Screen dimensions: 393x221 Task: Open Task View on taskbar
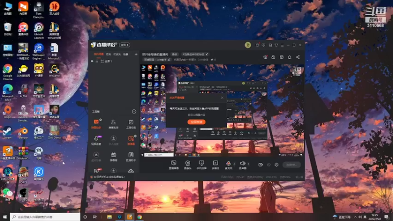click(x=95, y=217)
